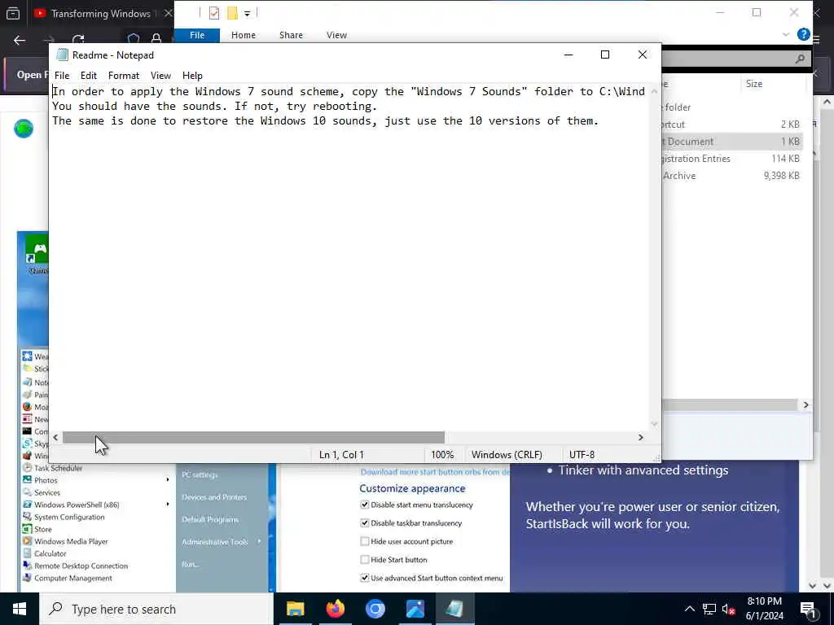The image size is (834, 625).
Task: Open the Help menu in Notepad
Action: [x=192, y=76]
